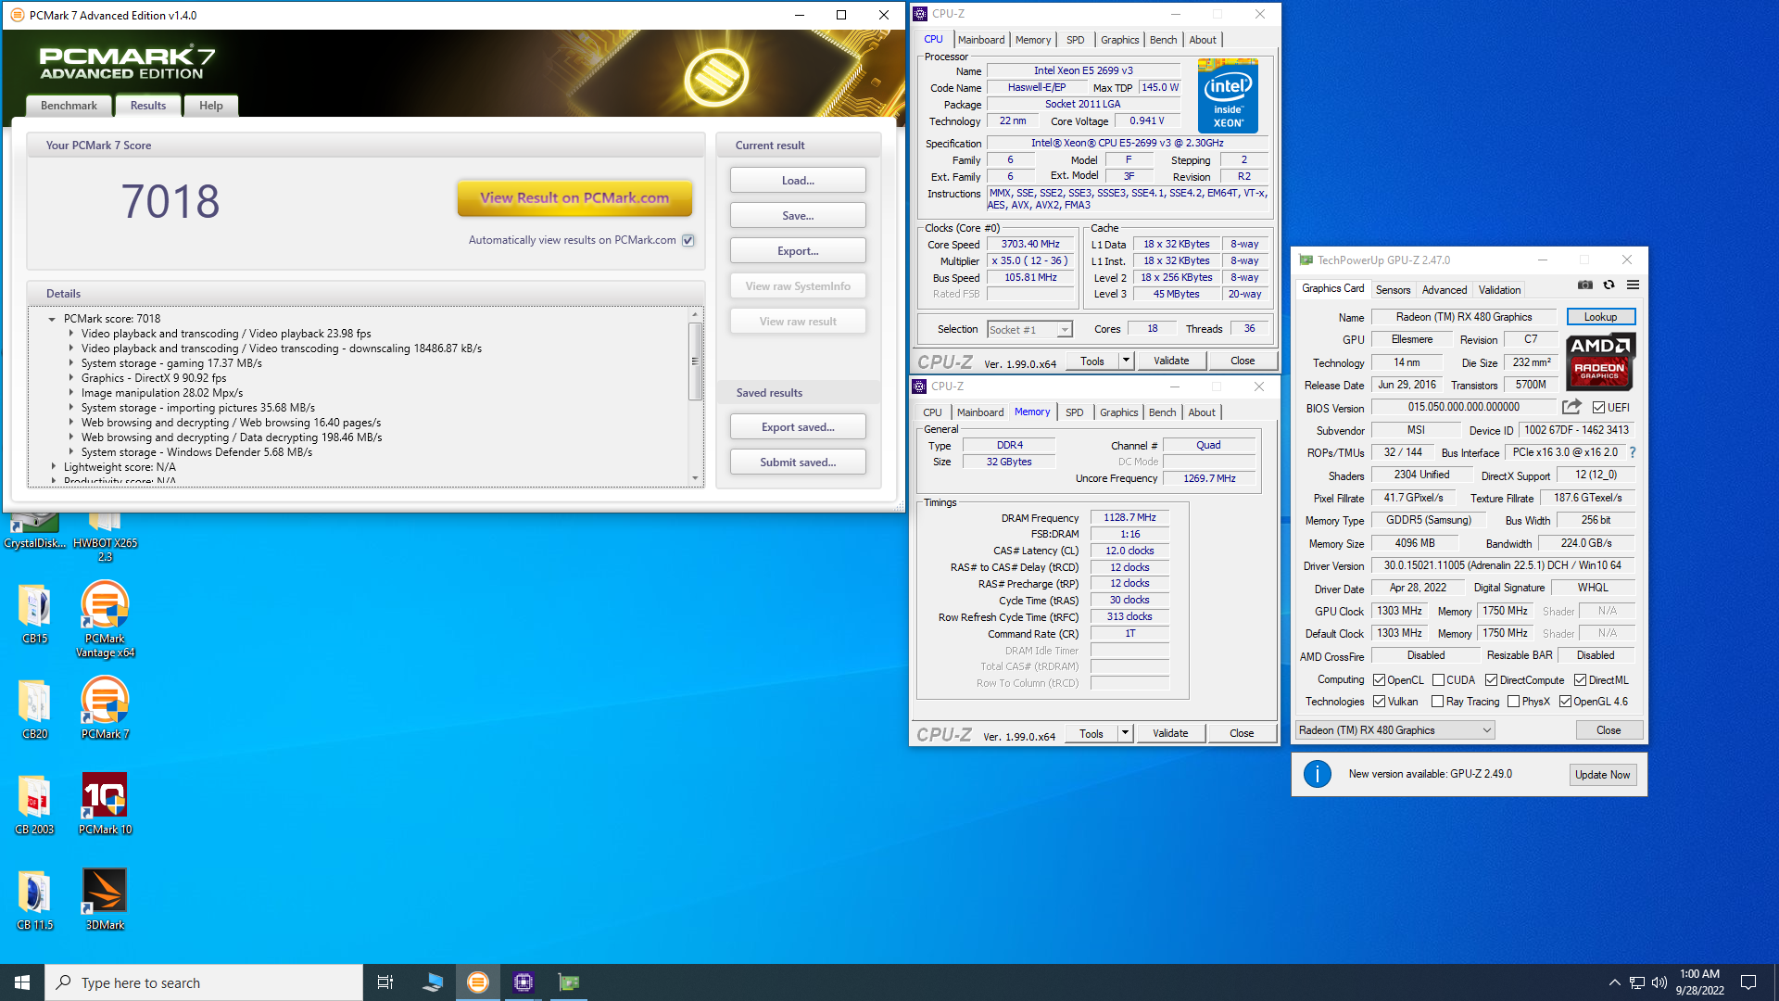Open the Radeon RX 480 GPU selector

[1394, 730]
